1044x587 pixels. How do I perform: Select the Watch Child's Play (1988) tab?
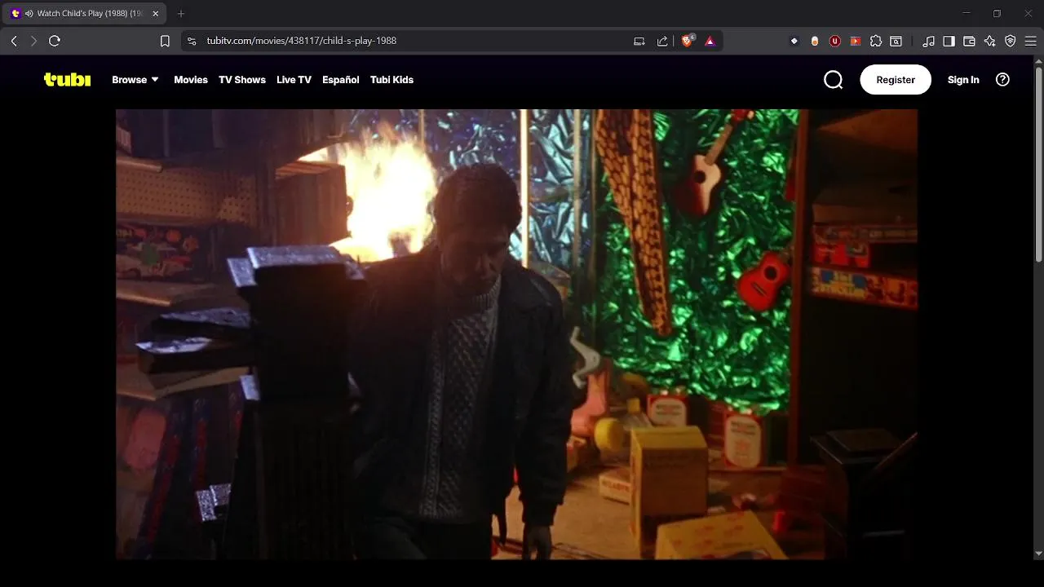pos(85,14)
